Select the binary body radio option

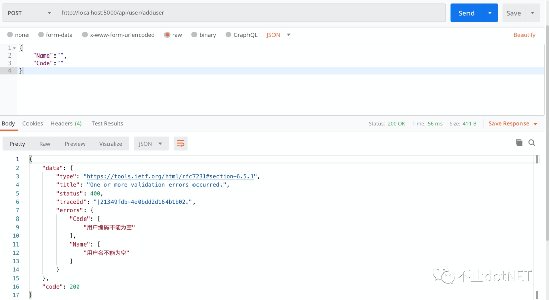coord(195,35)
